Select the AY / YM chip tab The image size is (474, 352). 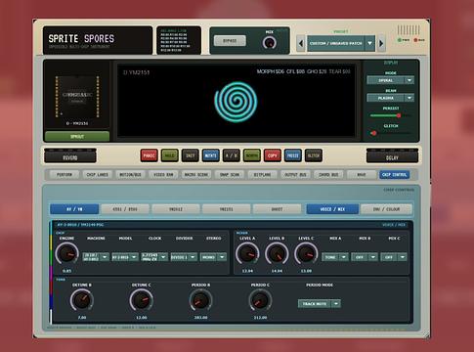(74, 209)
